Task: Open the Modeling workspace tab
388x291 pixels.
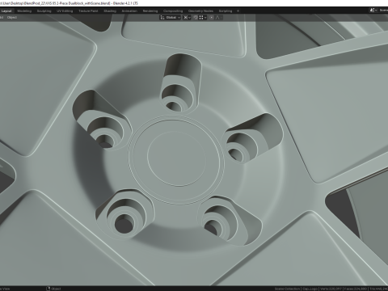Action: (x=24, y=11)
